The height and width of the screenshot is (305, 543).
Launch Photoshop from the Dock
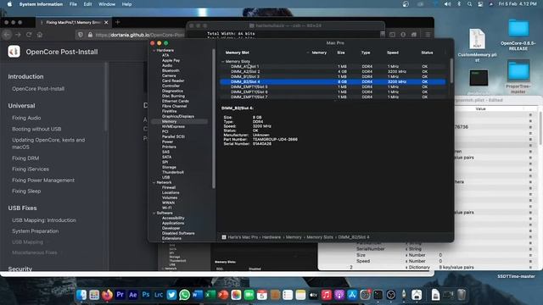click(x=146, y=295)
